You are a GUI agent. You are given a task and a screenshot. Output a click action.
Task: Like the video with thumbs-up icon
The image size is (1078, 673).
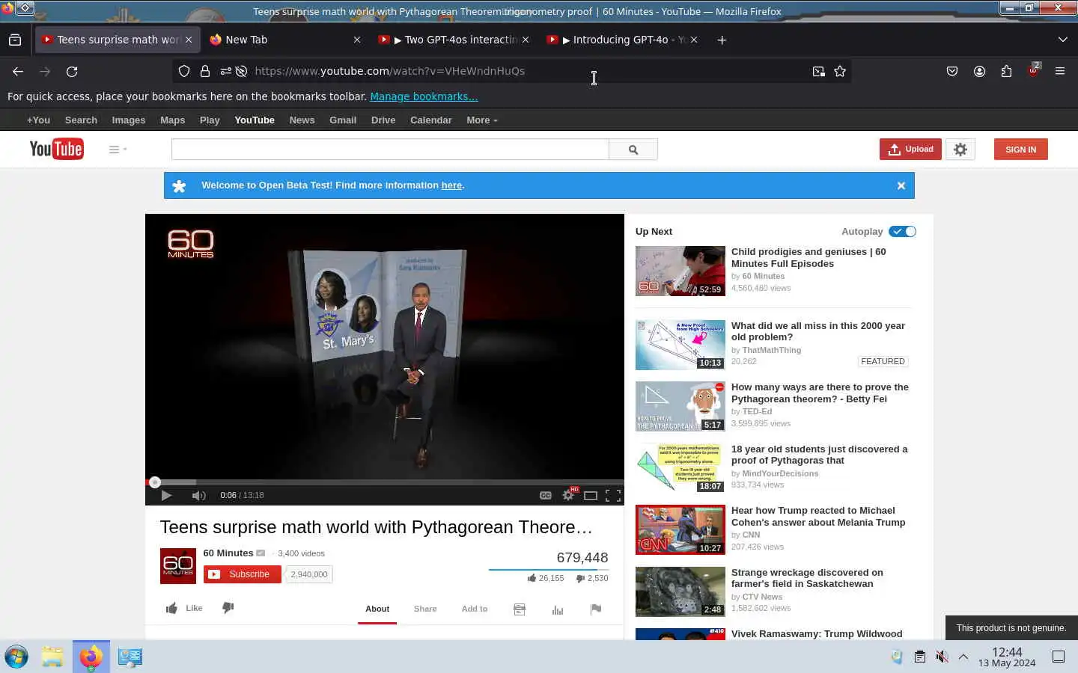click(172, 608)
